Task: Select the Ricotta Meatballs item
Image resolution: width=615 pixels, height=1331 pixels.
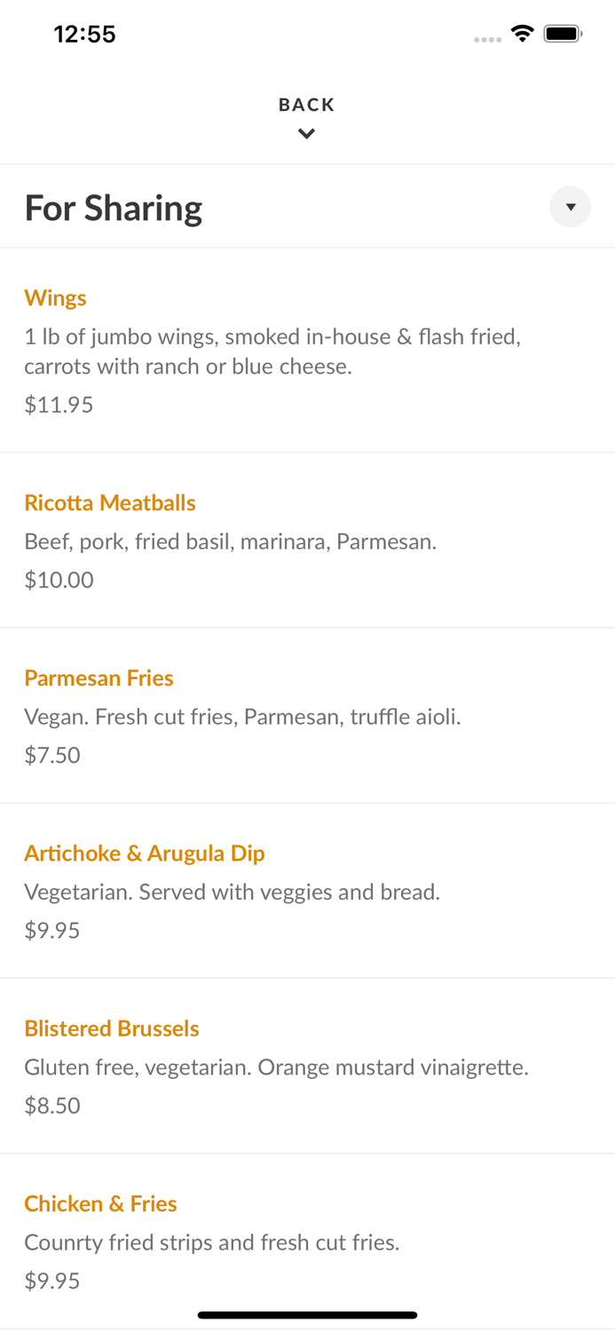Action: click(110, 502)
